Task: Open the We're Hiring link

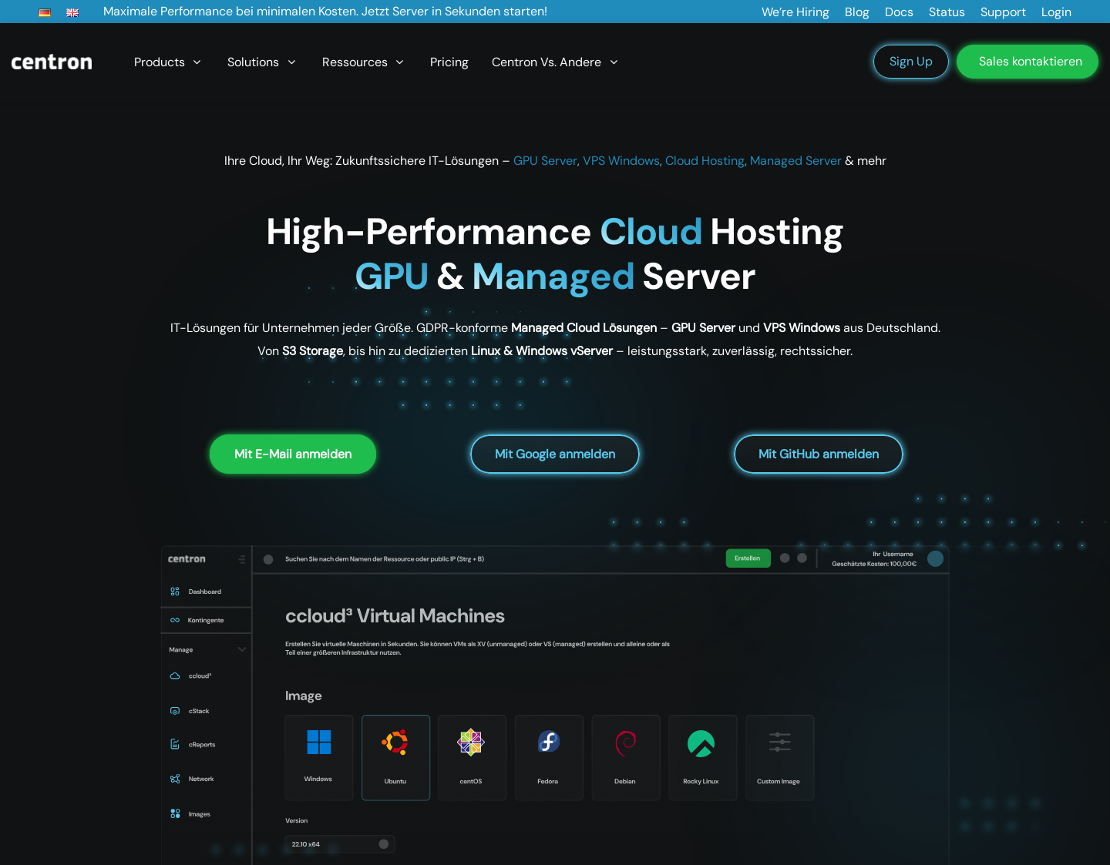Action: point(795,12)
